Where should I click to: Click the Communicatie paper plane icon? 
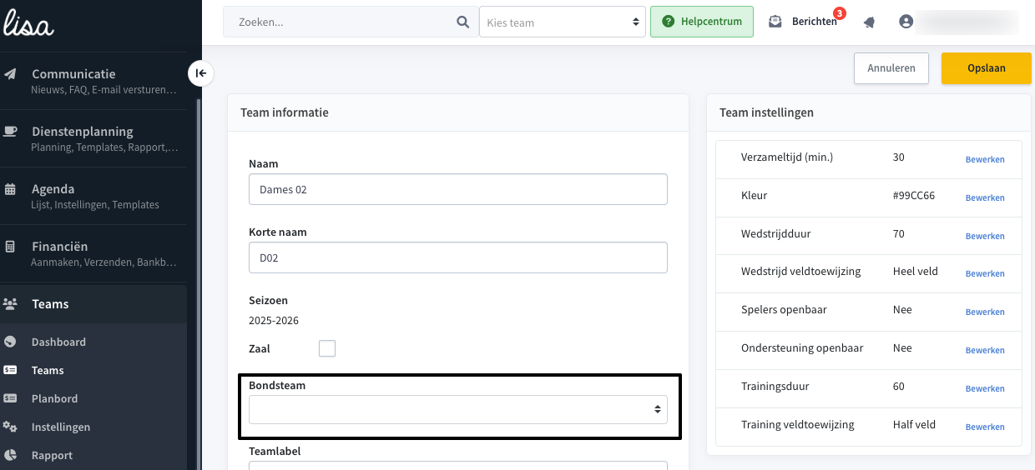coord(10,74)
